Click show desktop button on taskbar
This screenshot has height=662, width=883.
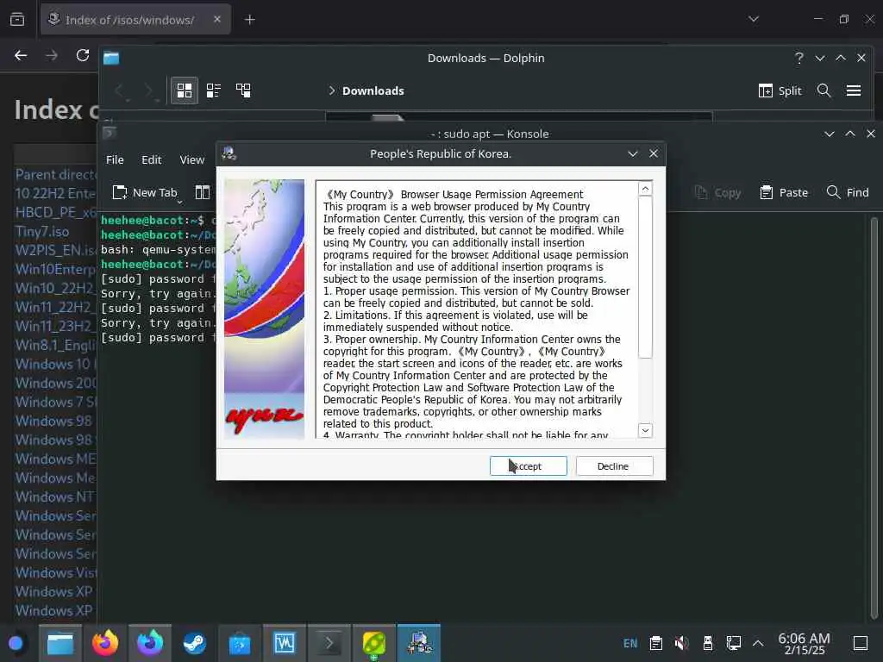[861, 643]
